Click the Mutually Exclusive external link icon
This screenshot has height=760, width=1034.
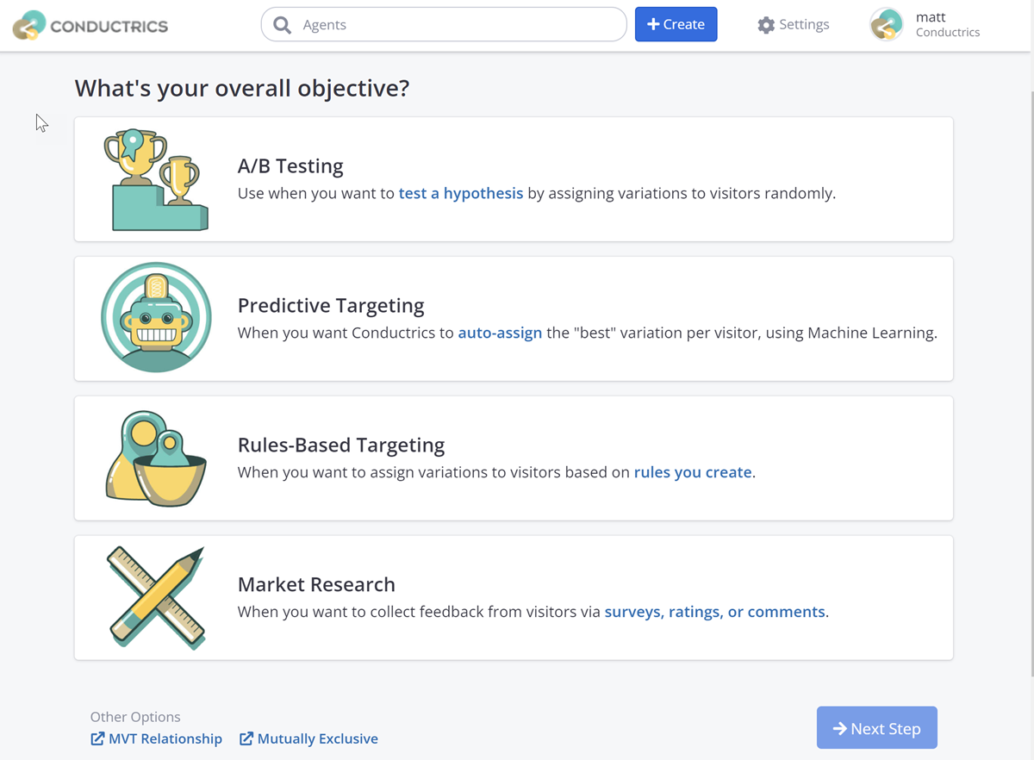click(246, 738)
